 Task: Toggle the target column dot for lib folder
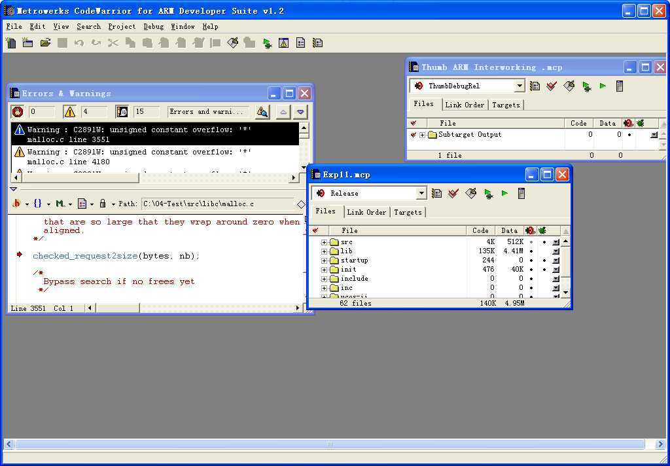pos(531,251)
